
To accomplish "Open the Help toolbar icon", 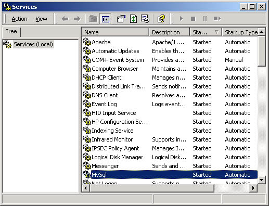I will click(161, 19).
